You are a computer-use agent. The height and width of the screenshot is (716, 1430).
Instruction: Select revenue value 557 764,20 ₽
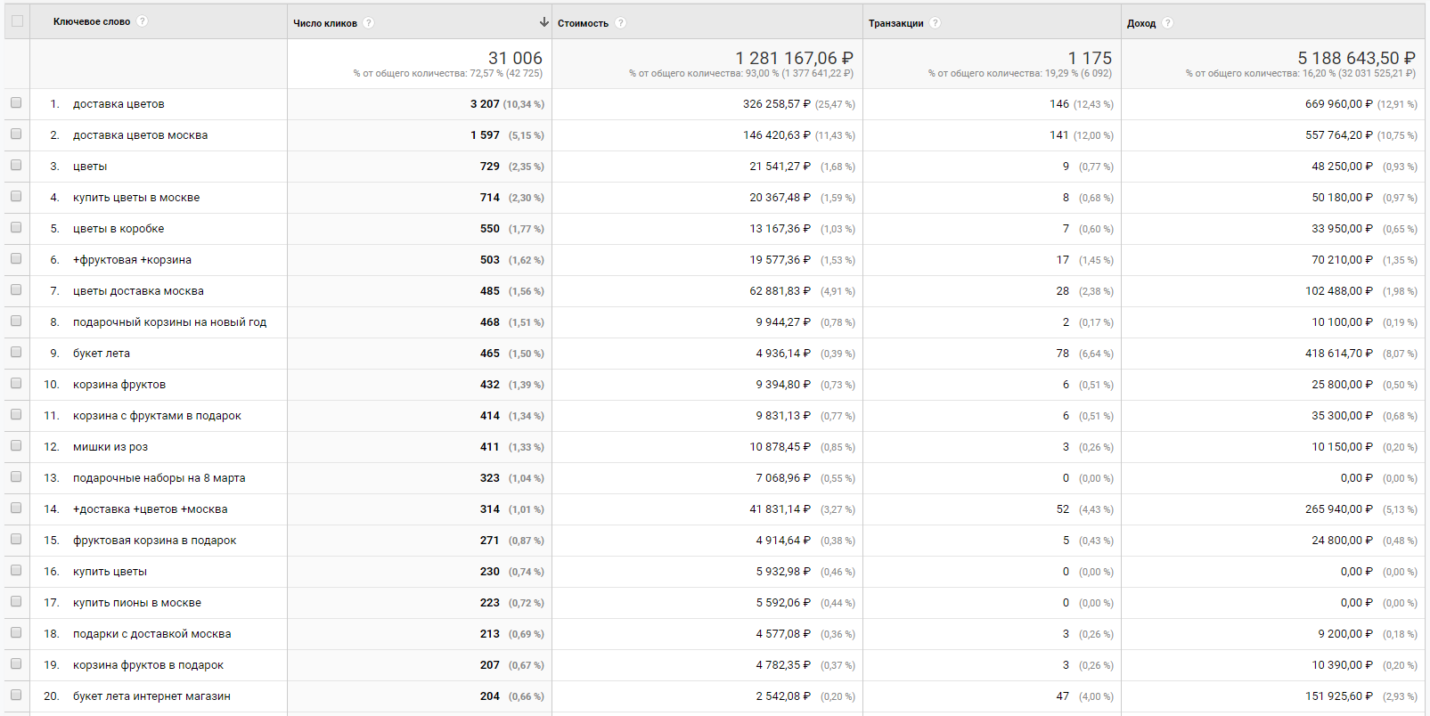(x=1339, y=135)
